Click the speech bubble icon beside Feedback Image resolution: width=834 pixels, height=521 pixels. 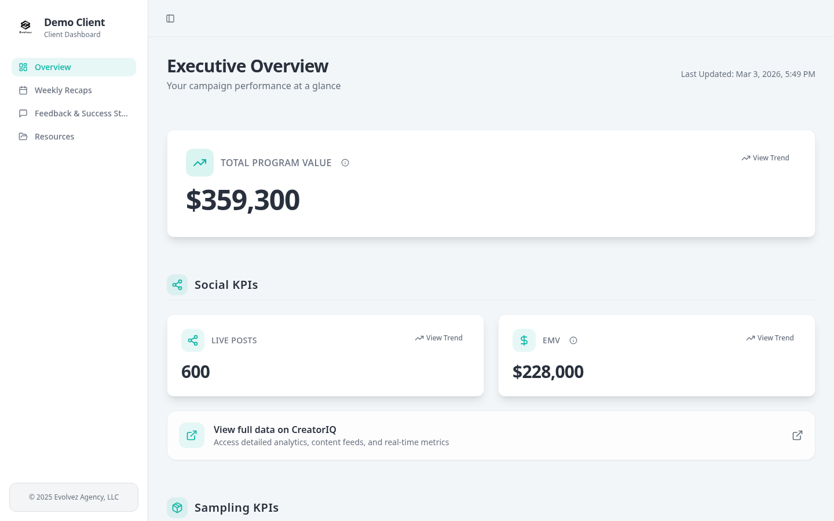click(x=23, y=113)
